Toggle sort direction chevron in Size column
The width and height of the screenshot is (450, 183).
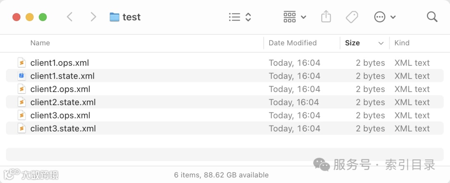click(381, 43)
